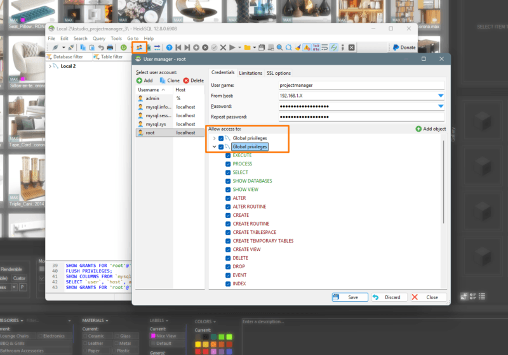Open User manager via toolbar icon
This screenshot has width=508, height=355.
139,48
